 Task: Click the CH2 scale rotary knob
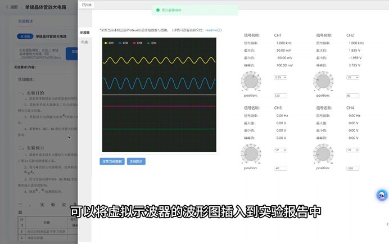tap(323, 81)
